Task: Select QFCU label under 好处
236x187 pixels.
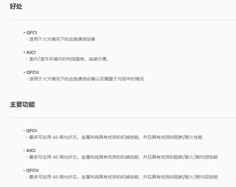Action: coord(32,72)
